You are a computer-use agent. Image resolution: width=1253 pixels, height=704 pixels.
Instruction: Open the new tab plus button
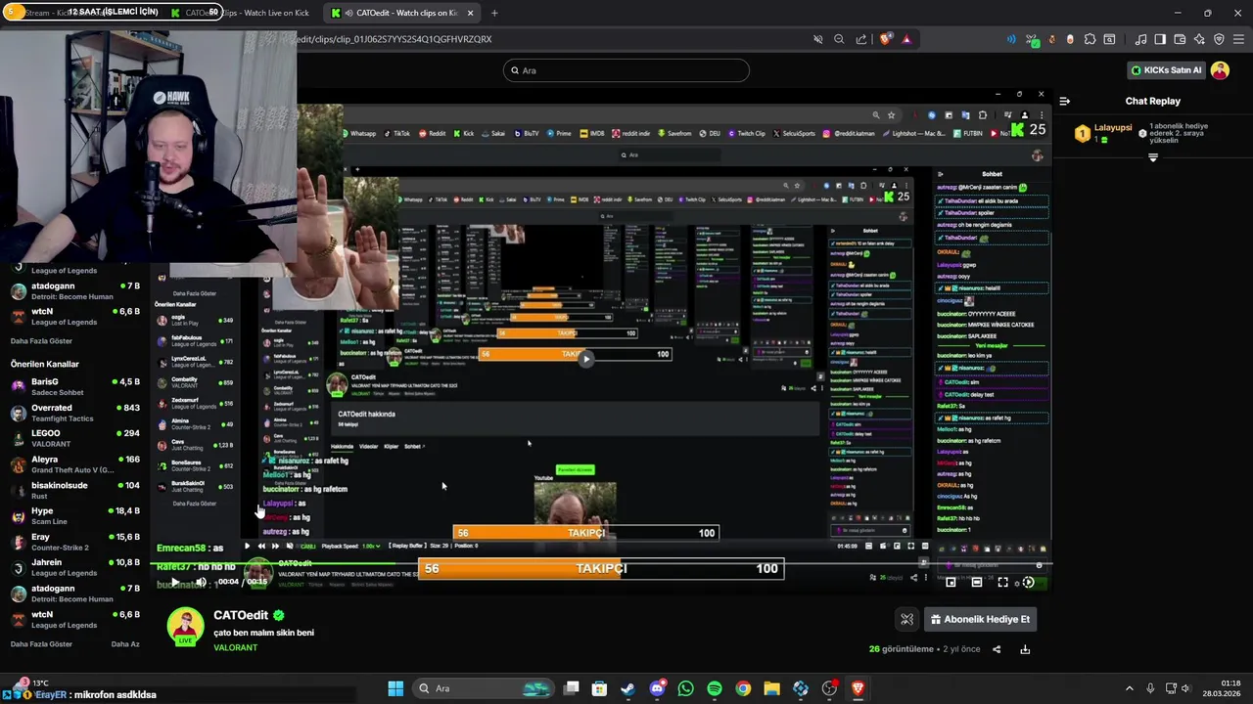(494, 13)
